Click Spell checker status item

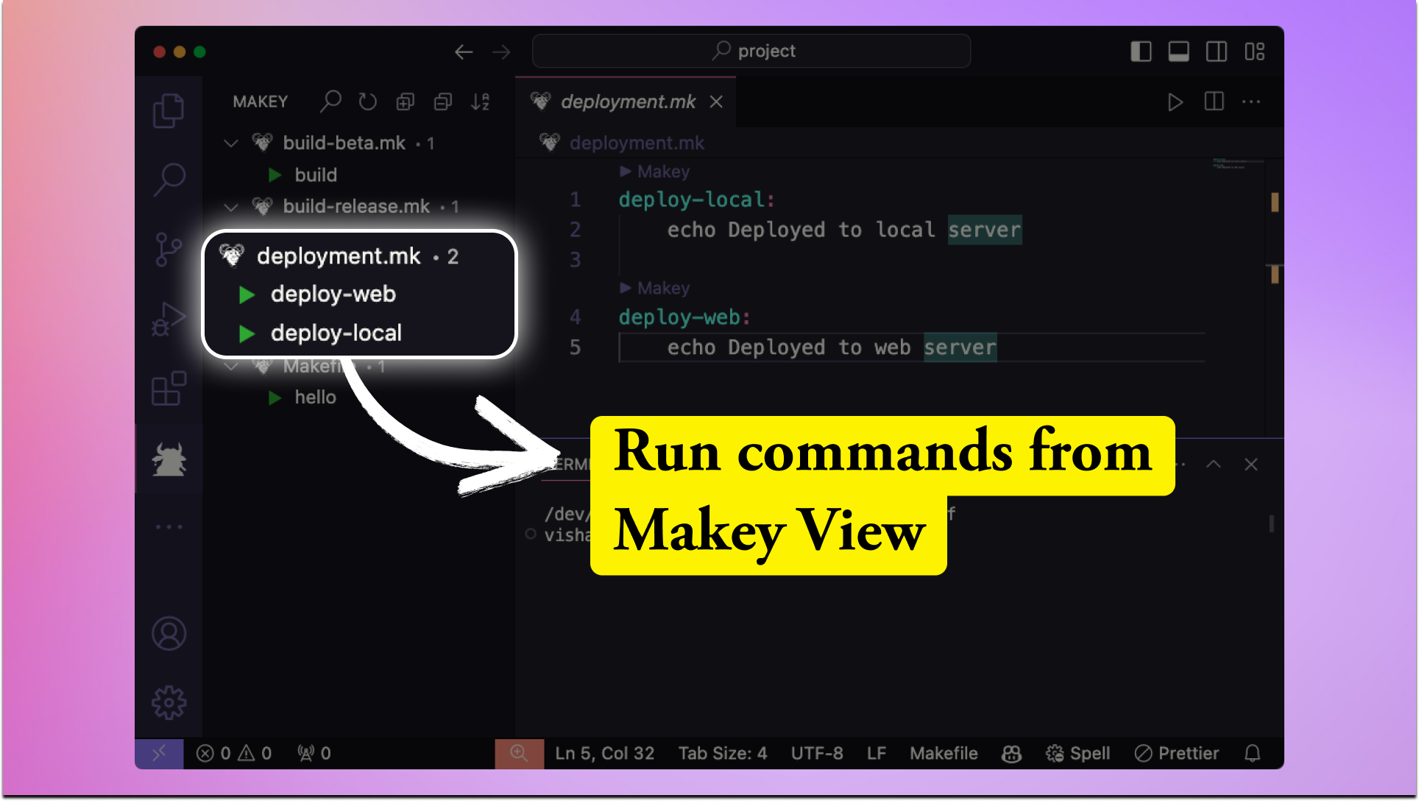coord(1078,753)
